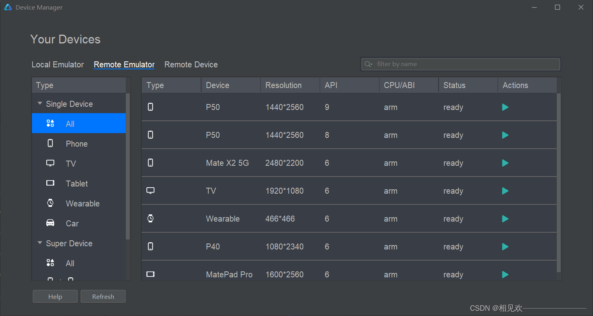Image resolution: width=593 pixels, height=316 pixels.
Task: Start the Wearable 466*466 emulator
Action: [x=505, y=219]
